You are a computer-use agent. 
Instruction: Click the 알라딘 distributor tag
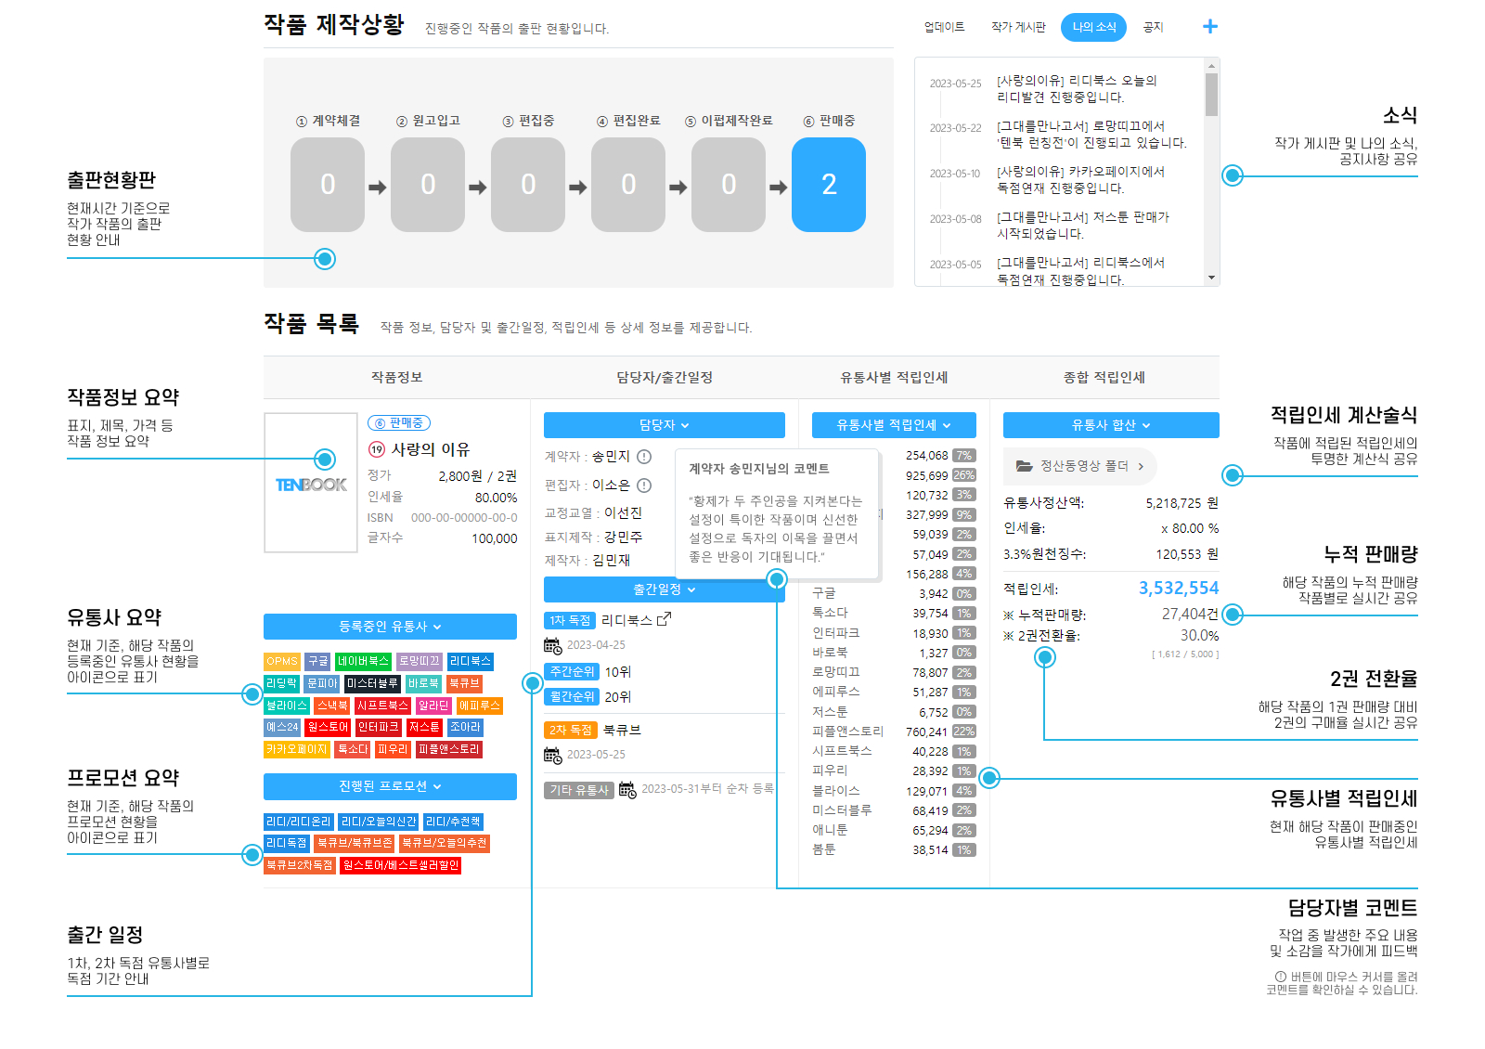(x=433, y=706)
